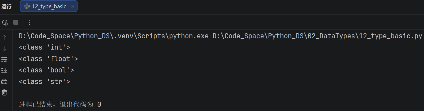The image size is (424, 111).
Task: Navigate down the stack trace
Action: [x=4, y=48]
